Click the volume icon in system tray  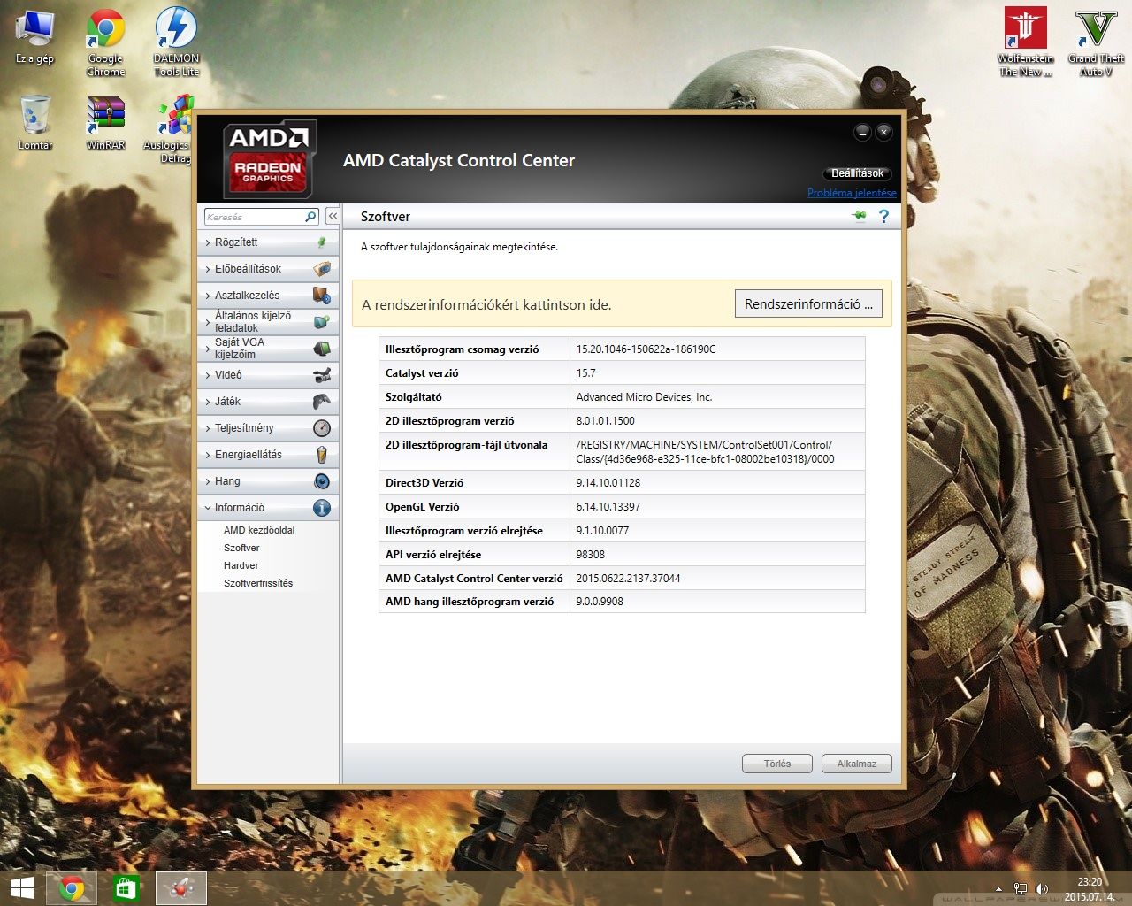pyautogui.click(x=1041, y=889)
